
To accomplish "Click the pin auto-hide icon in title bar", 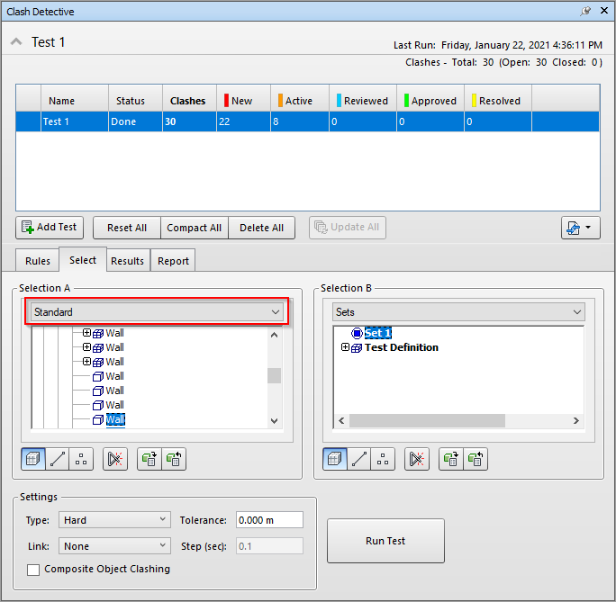I will point(585,11).
